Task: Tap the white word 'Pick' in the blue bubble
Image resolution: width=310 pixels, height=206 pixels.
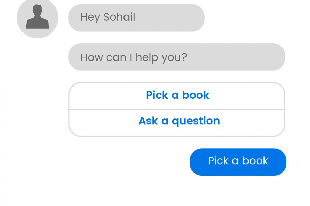Action: coord(219,161)
